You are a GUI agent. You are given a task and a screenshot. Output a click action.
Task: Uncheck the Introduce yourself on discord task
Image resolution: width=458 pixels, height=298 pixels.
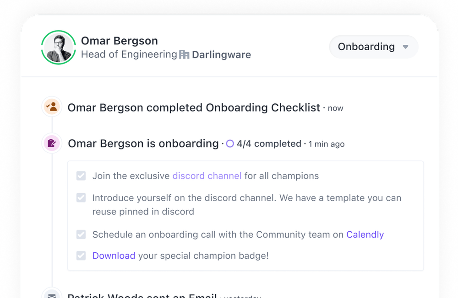click(81, 198)
